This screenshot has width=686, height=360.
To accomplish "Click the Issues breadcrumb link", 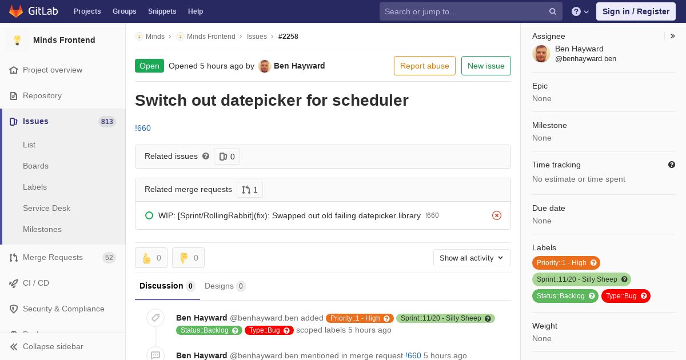I will (x=257, y=37).
